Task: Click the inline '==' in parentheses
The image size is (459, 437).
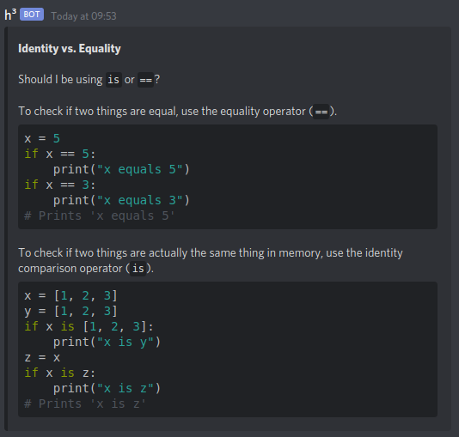Action: click(321, 112)
